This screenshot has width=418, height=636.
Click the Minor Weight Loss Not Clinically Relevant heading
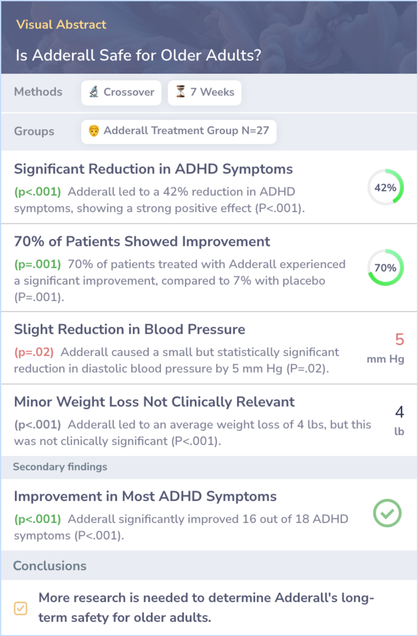tap(154, 402)
